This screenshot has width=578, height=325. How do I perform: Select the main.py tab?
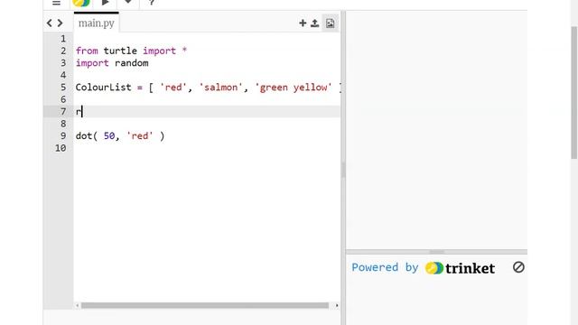coord(97,23)
